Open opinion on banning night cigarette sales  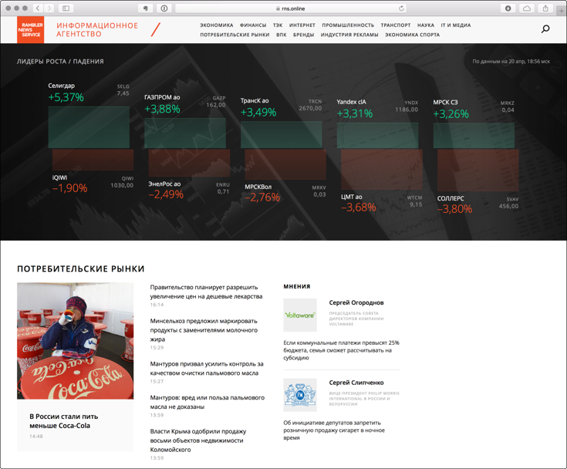(x=334, y=430)
